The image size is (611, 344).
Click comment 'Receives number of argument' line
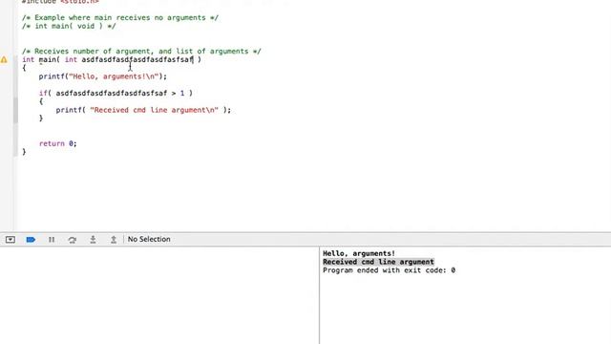point(141,51)
